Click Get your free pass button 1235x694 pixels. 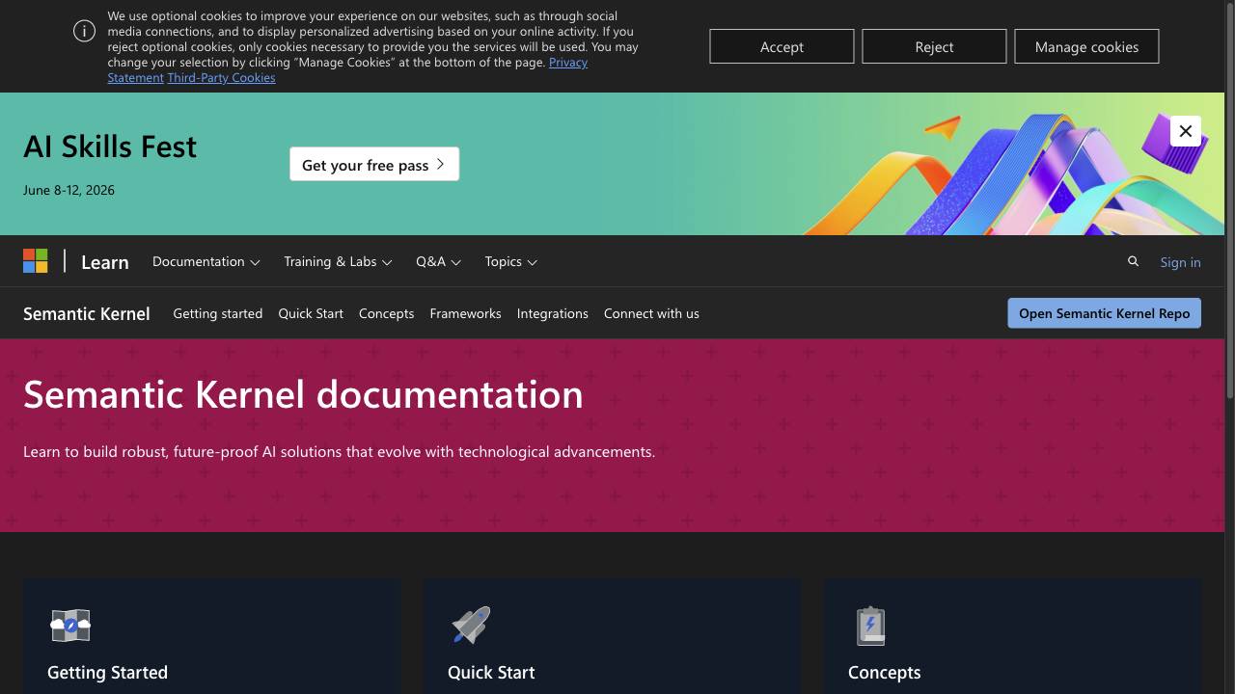[x=374, y=164]
